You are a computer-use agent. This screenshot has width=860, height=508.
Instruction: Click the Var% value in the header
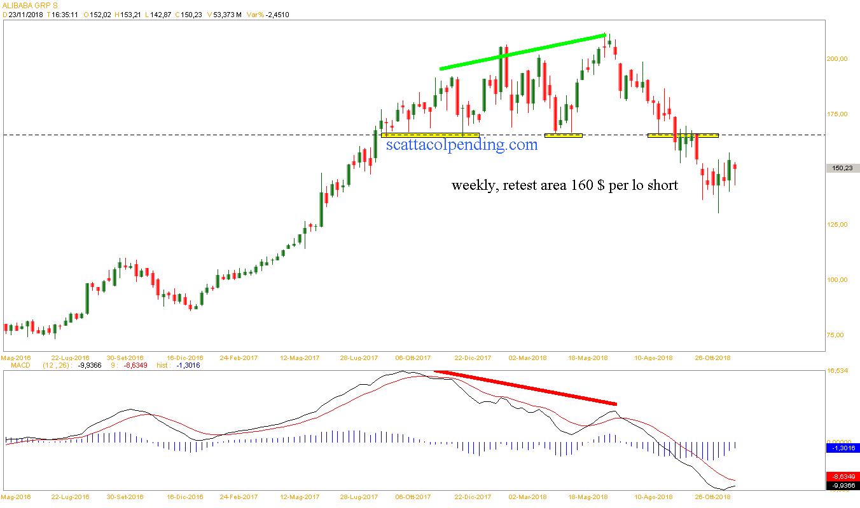coord(276,14)
